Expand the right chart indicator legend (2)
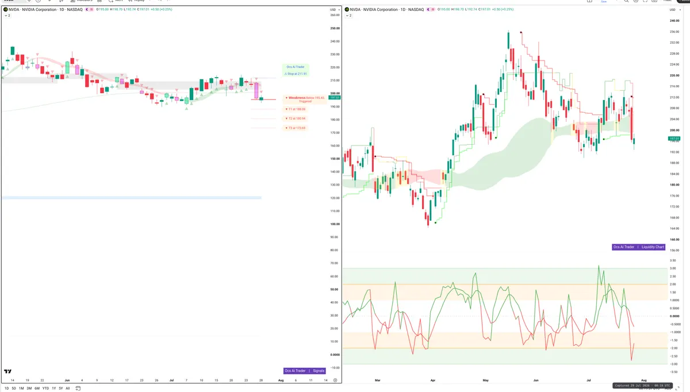 click(348, 16)
